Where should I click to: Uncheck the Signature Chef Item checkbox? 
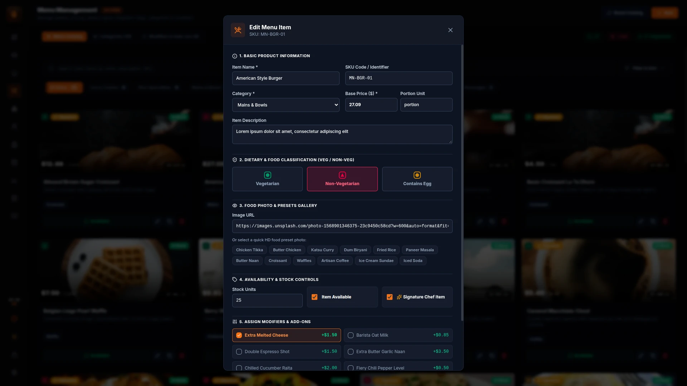point(390,297)
